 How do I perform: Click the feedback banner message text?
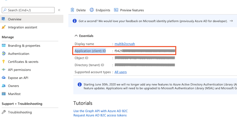pos(153,21)
